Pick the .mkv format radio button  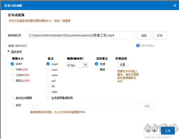tap(48, 92)
